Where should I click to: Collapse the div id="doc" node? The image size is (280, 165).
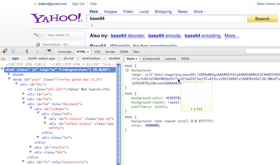[x=16, y=84]
